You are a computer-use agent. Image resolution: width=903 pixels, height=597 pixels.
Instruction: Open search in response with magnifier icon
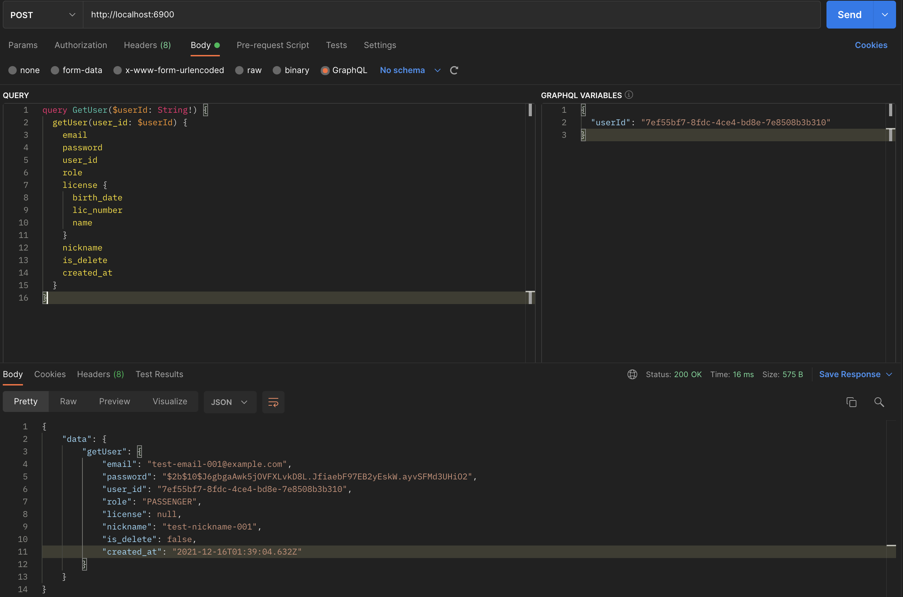(x=879, y=402)
